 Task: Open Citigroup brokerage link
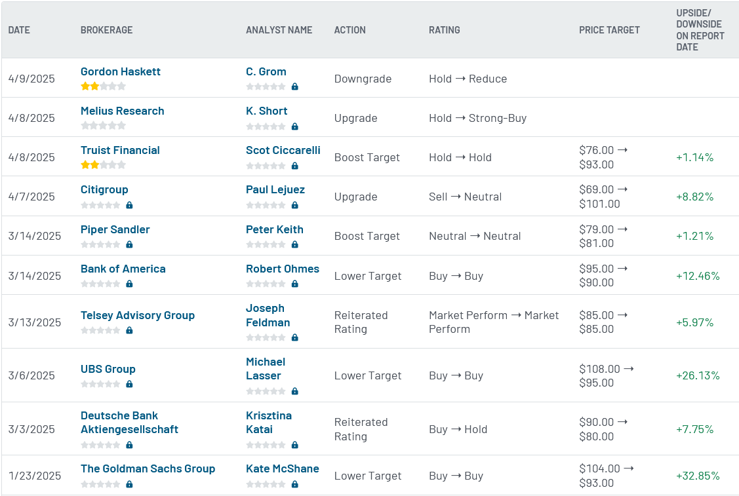point(104,190)
